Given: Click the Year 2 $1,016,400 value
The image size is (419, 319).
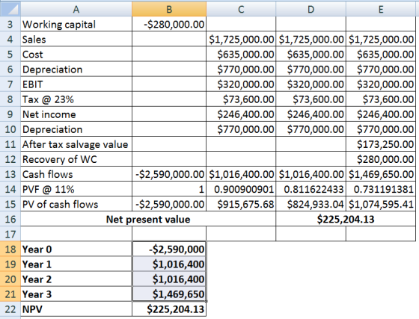Looking at the screenshot, I should (169, 279).
